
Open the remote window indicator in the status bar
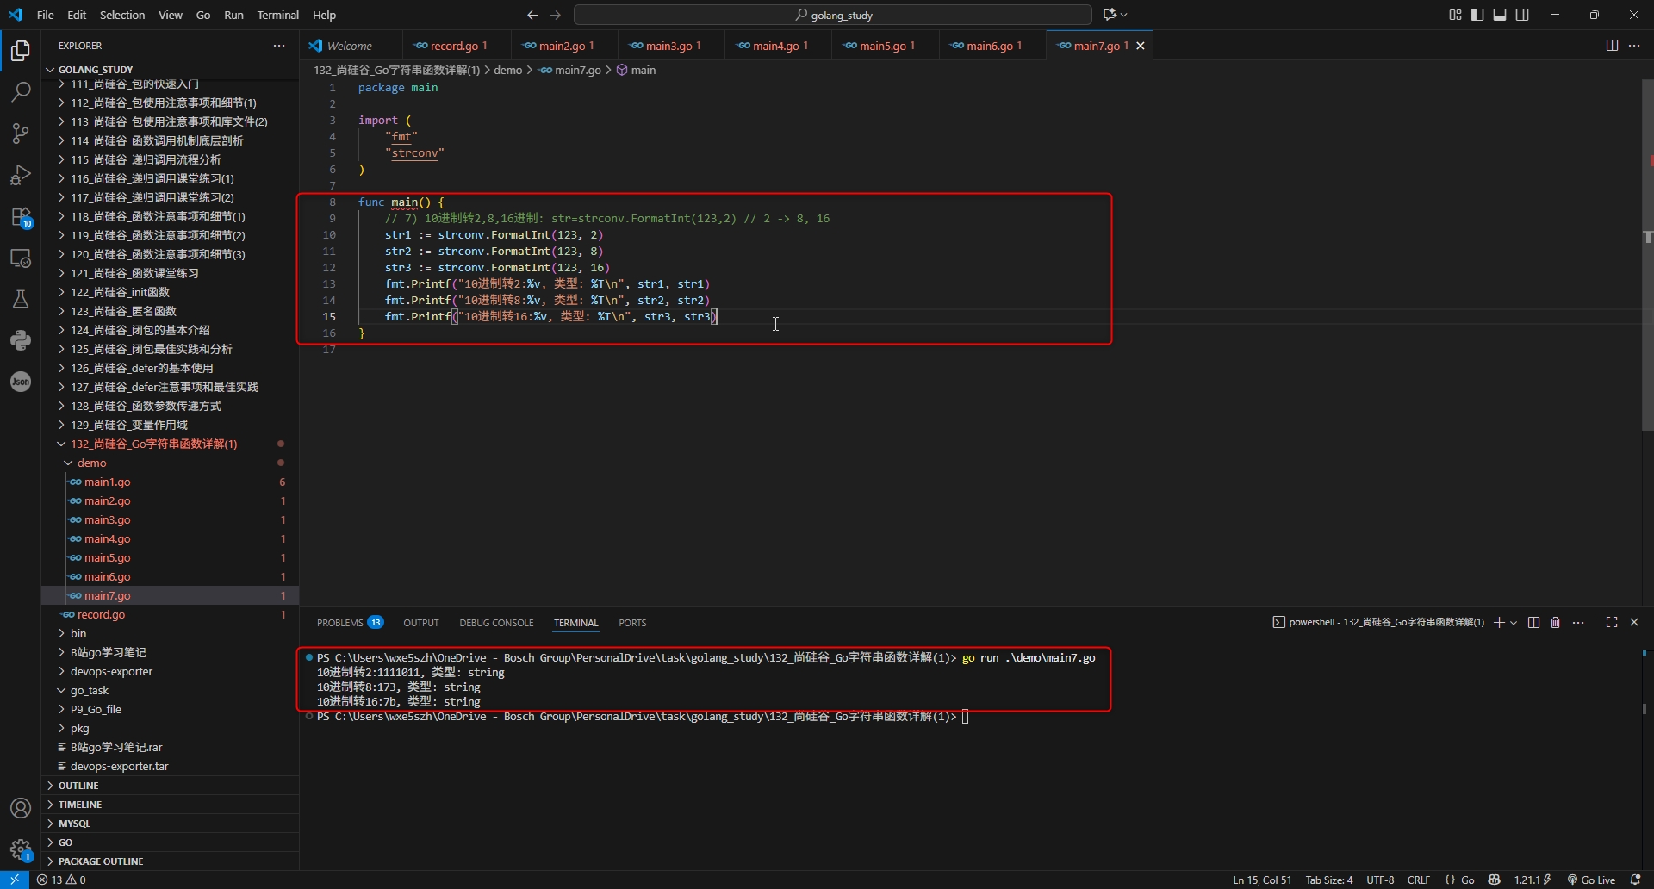click(15, 880)
